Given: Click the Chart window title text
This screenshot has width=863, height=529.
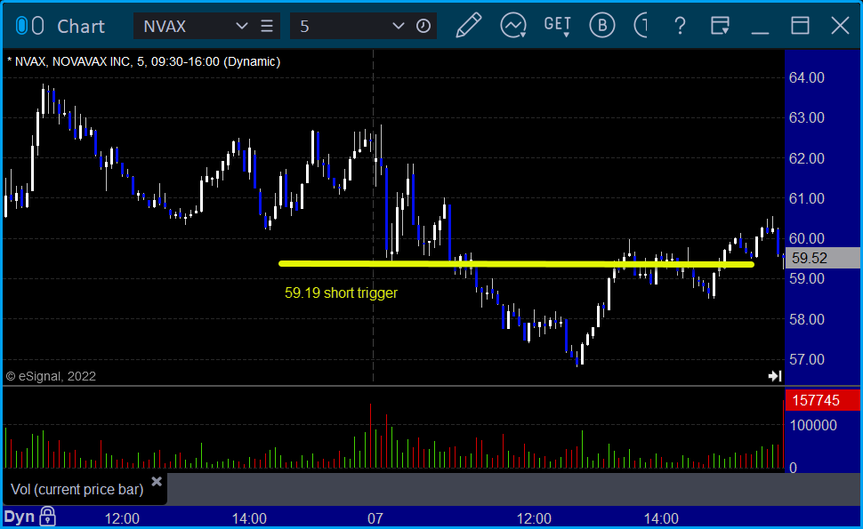Looking at the screenshot, I should 80,27.
